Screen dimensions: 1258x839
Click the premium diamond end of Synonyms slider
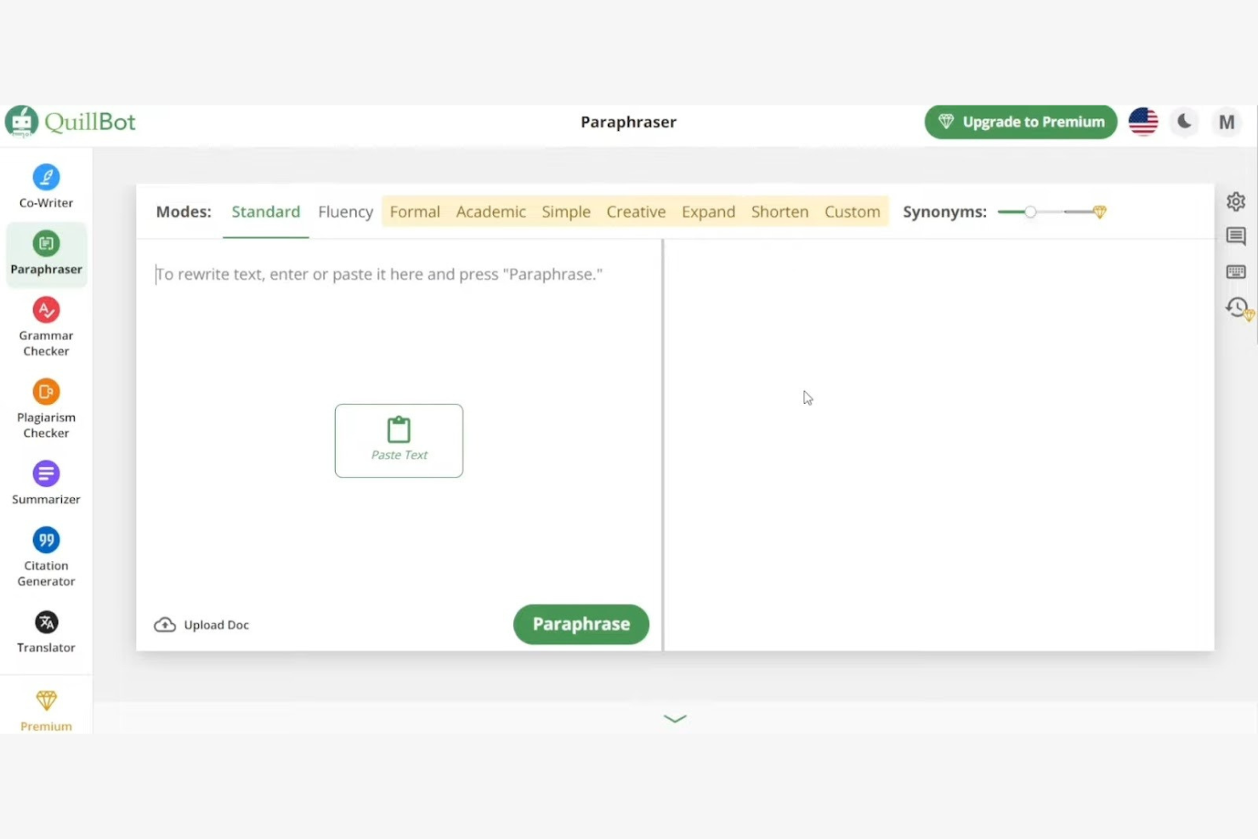(x=1099, y=212)
